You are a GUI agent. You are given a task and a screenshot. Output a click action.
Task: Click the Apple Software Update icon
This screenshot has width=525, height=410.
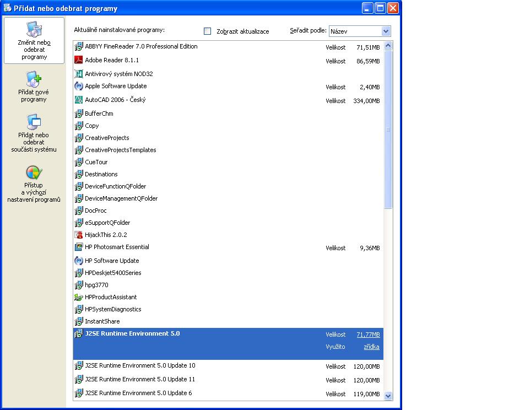[x=79, y=86]
